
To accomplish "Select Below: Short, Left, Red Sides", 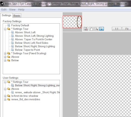I will [31, 43].
